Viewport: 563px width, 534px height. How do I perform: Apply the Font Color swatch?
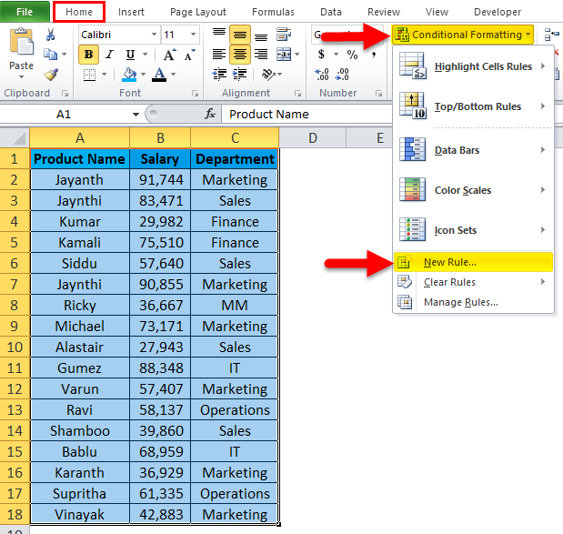click(159, 75)
